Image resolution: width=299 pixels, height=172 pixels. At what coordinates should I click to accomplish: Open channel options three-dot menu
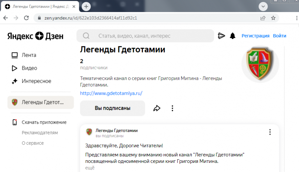[x=172, y=108]
